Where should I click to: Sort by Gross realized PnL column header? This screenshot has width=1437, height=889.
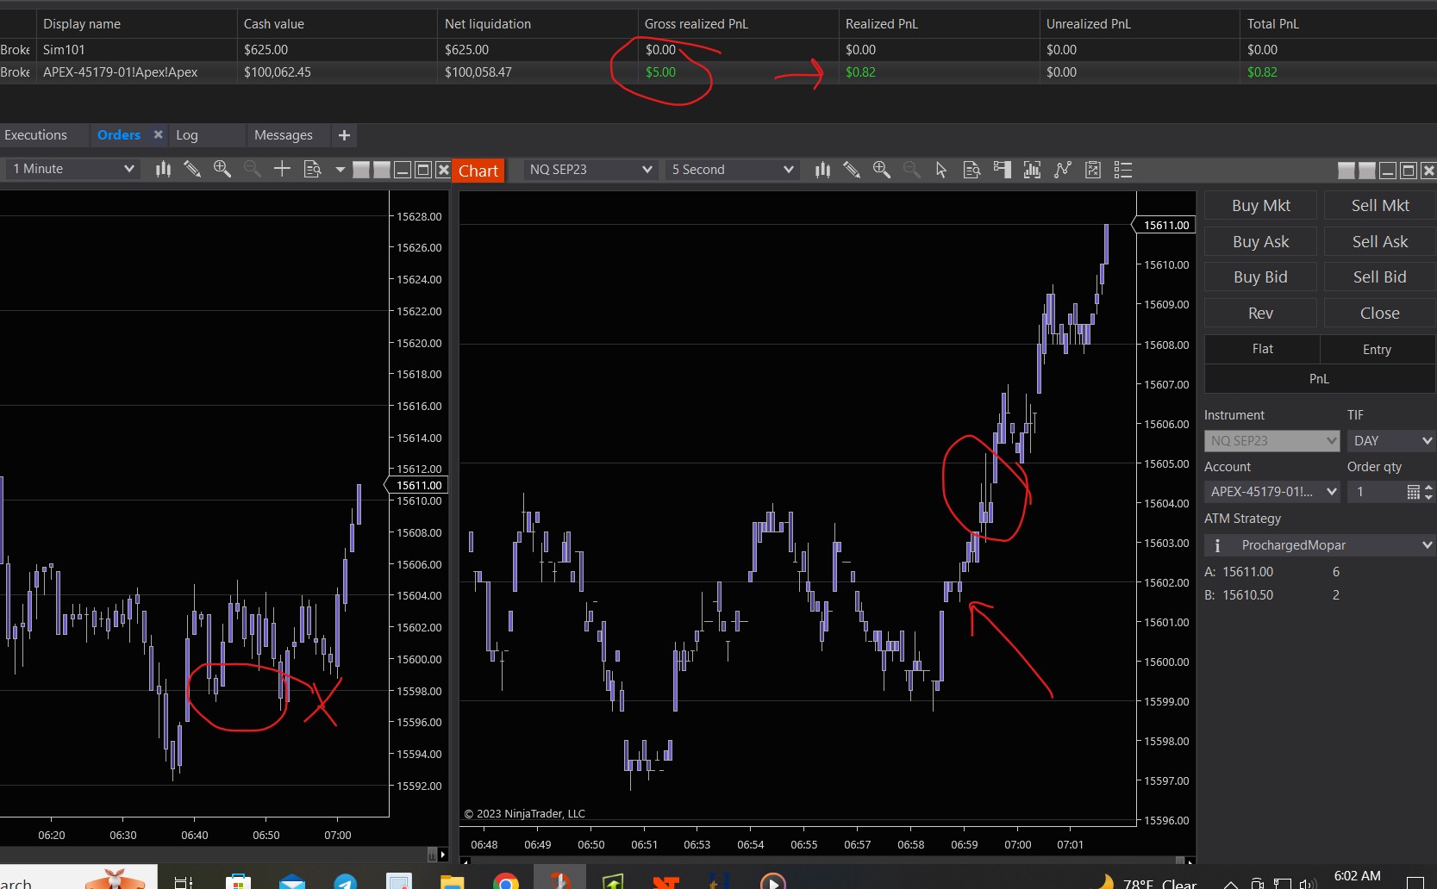(x=738, y=24)
